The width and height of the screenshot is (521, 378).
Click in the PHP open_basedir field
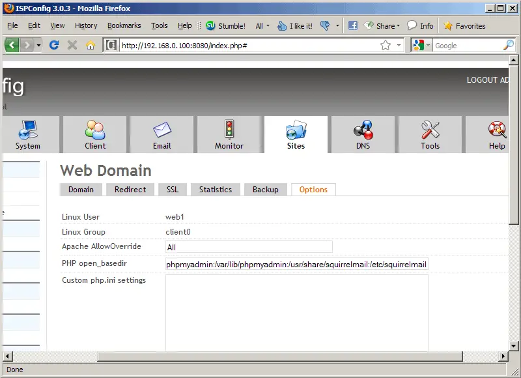297,265
